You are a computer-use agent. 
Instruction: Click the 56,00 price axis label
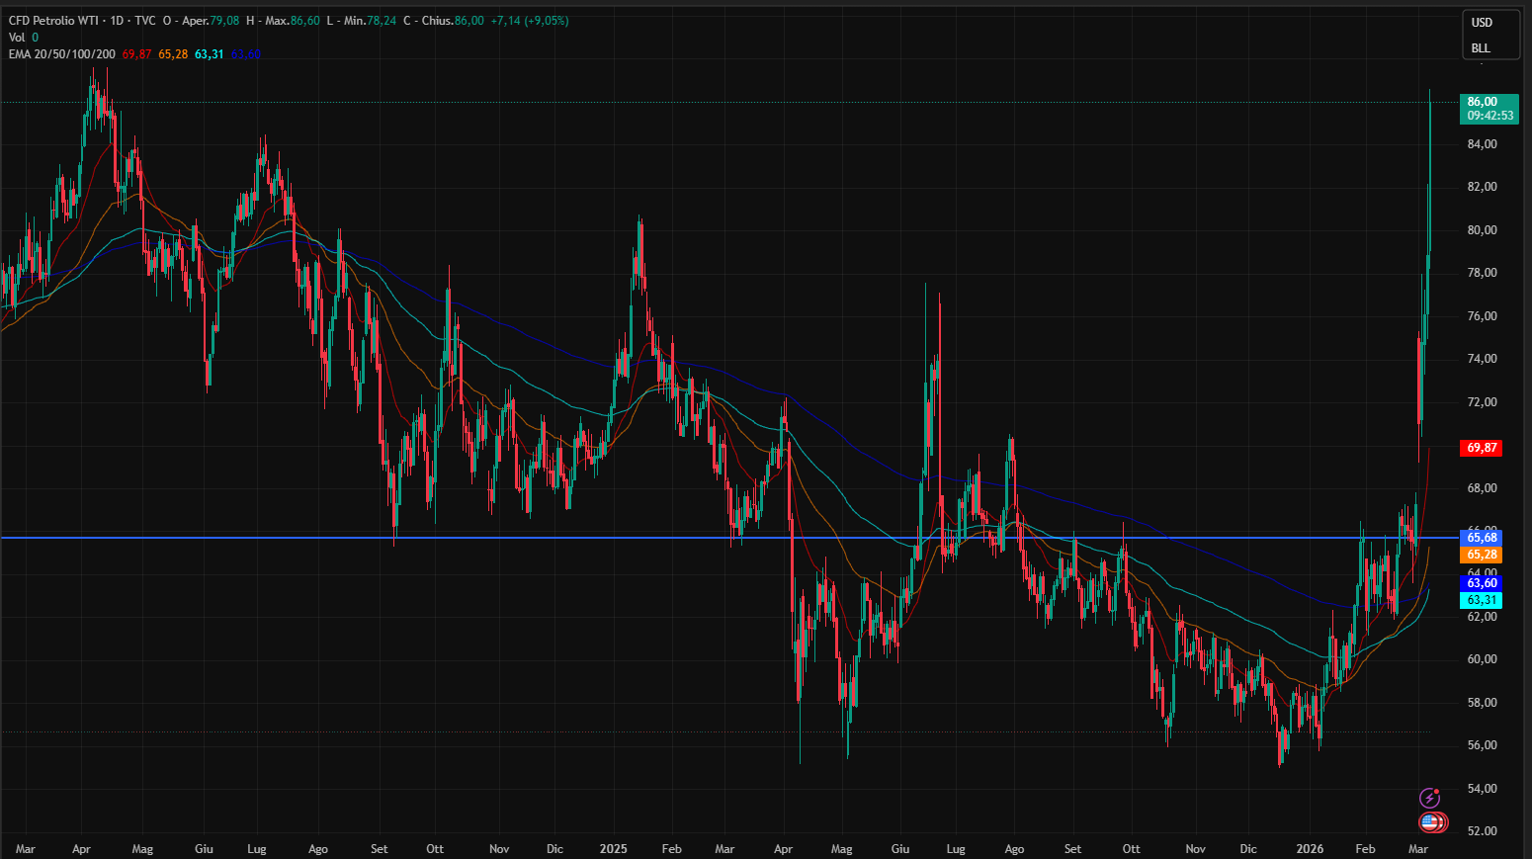pyautogui.click(x=1482, y=745)
